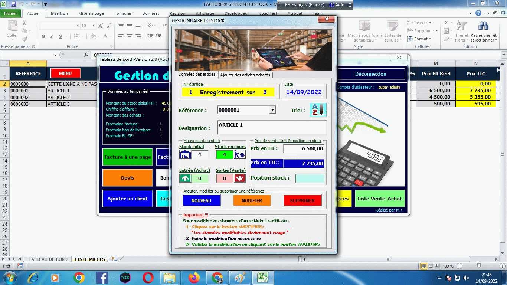
Task: Switch to page layout view in status bar
Action: pos(430,266)
